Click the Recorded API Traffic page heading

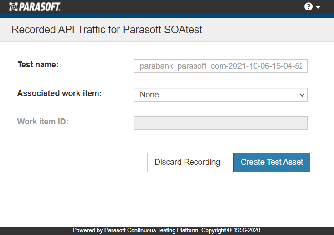107,30
